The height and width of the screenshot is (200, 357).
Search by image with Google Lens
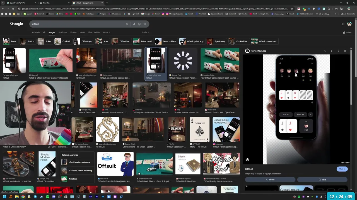coord(139,24)
